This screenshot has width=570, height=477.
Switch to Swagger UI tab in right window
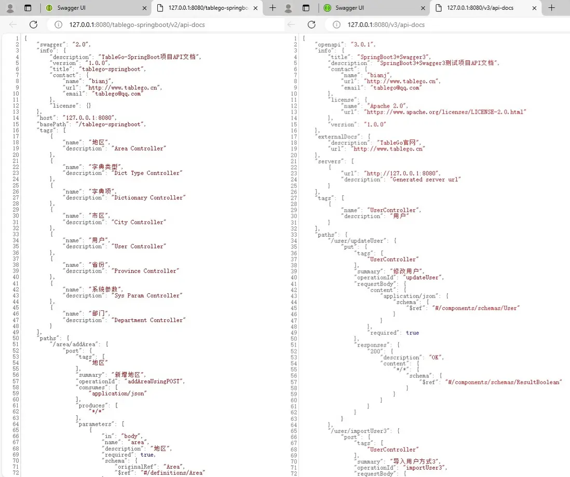(374, 8)
